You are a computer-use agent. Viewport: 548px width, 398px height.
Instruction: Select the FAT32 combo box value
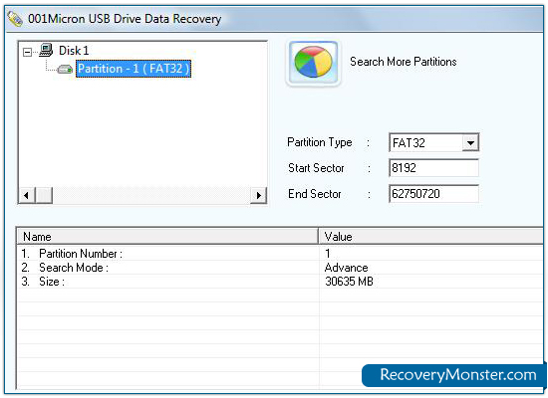pos(426,143)
